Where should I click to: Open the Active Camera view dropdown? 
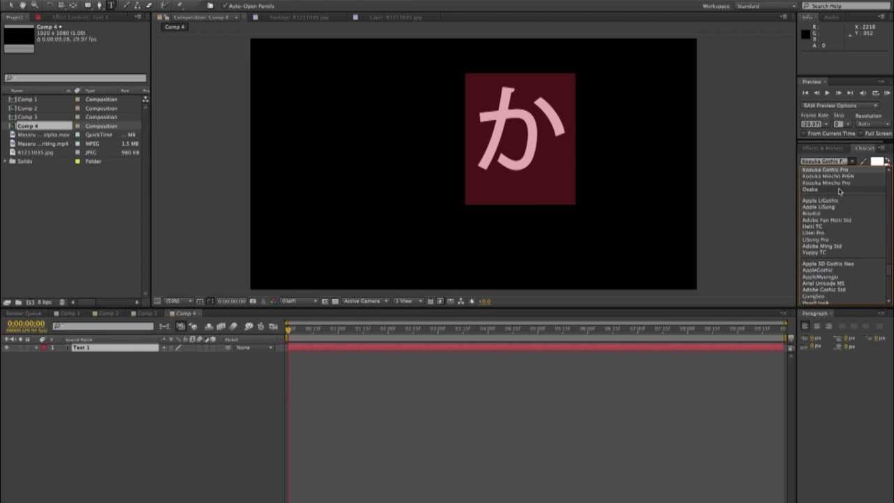[365, 301]
